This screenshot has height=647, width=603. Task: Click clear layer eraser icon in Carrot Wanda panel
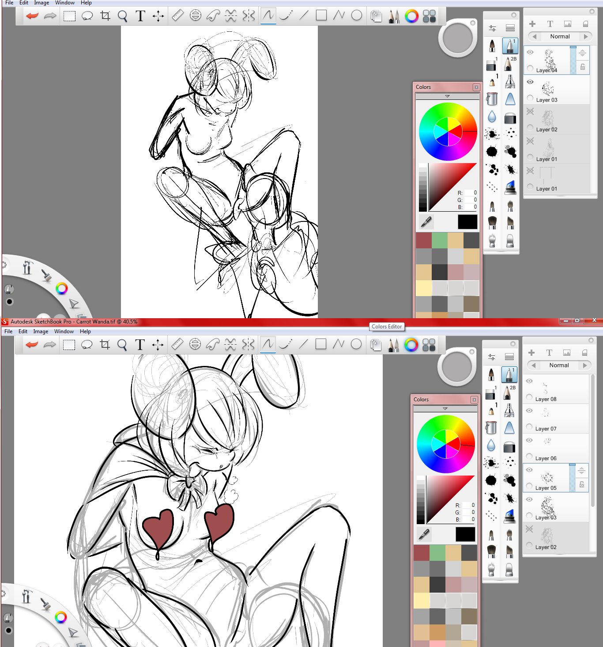[x=584, y=353]
